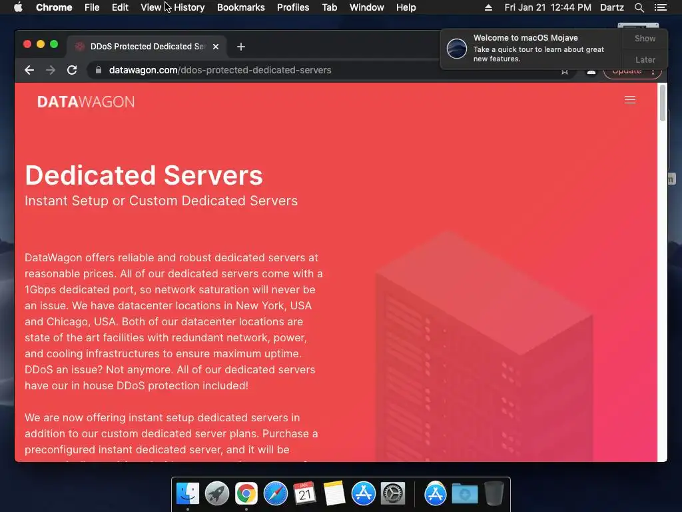The width and height of the screenshot is (682, 512).
Task: Open the Bookmarks menu
Action: (241, 7)
